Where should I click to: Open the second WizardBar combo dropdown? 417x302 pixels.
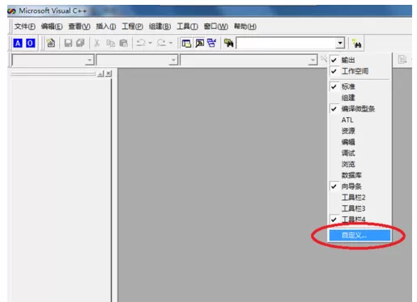(173, 60)
